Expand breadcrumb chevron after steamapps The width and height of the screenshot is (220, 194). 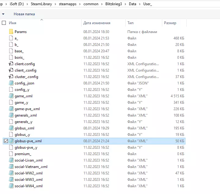(x=80, y=4)
